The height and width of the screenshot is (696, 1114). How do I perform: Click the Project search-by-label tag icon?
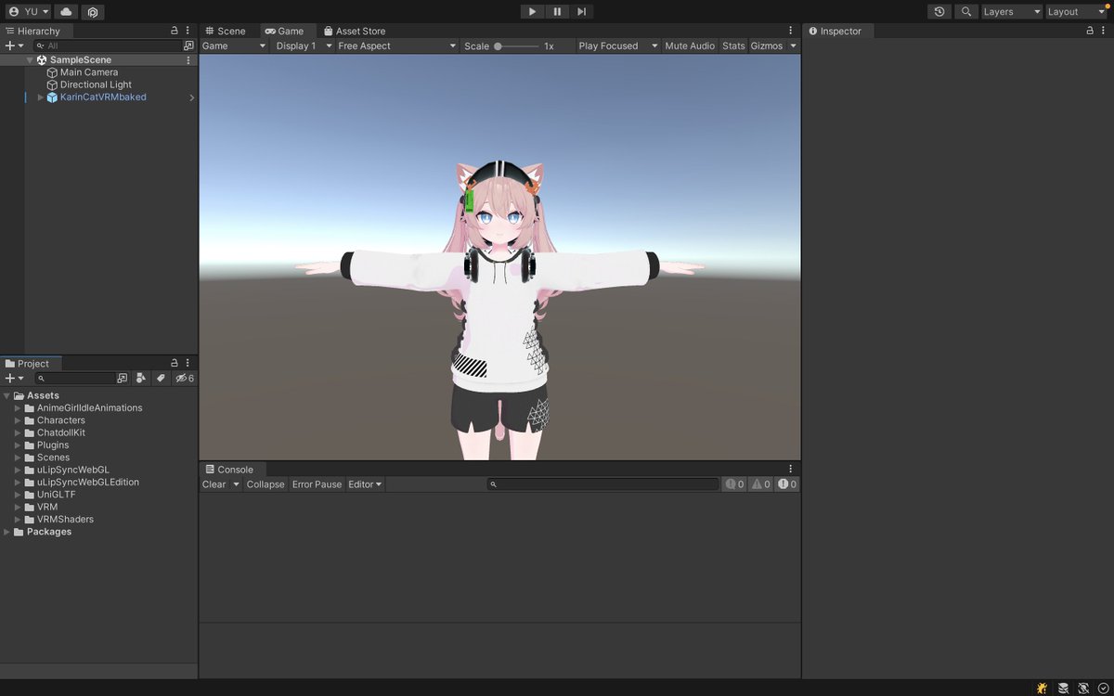click(161, 378)
